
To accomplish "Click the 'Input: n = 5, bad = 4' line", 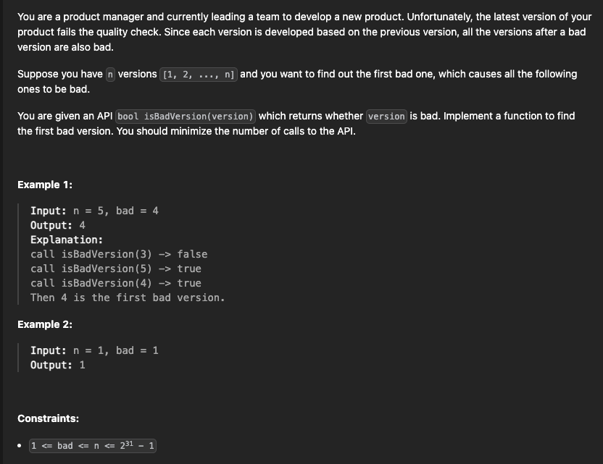I will coord(95,211).
